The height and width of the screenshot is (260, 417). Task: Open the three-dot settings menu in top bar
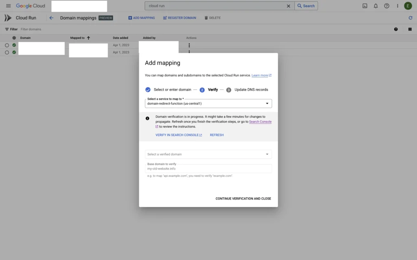coord(397,6)
